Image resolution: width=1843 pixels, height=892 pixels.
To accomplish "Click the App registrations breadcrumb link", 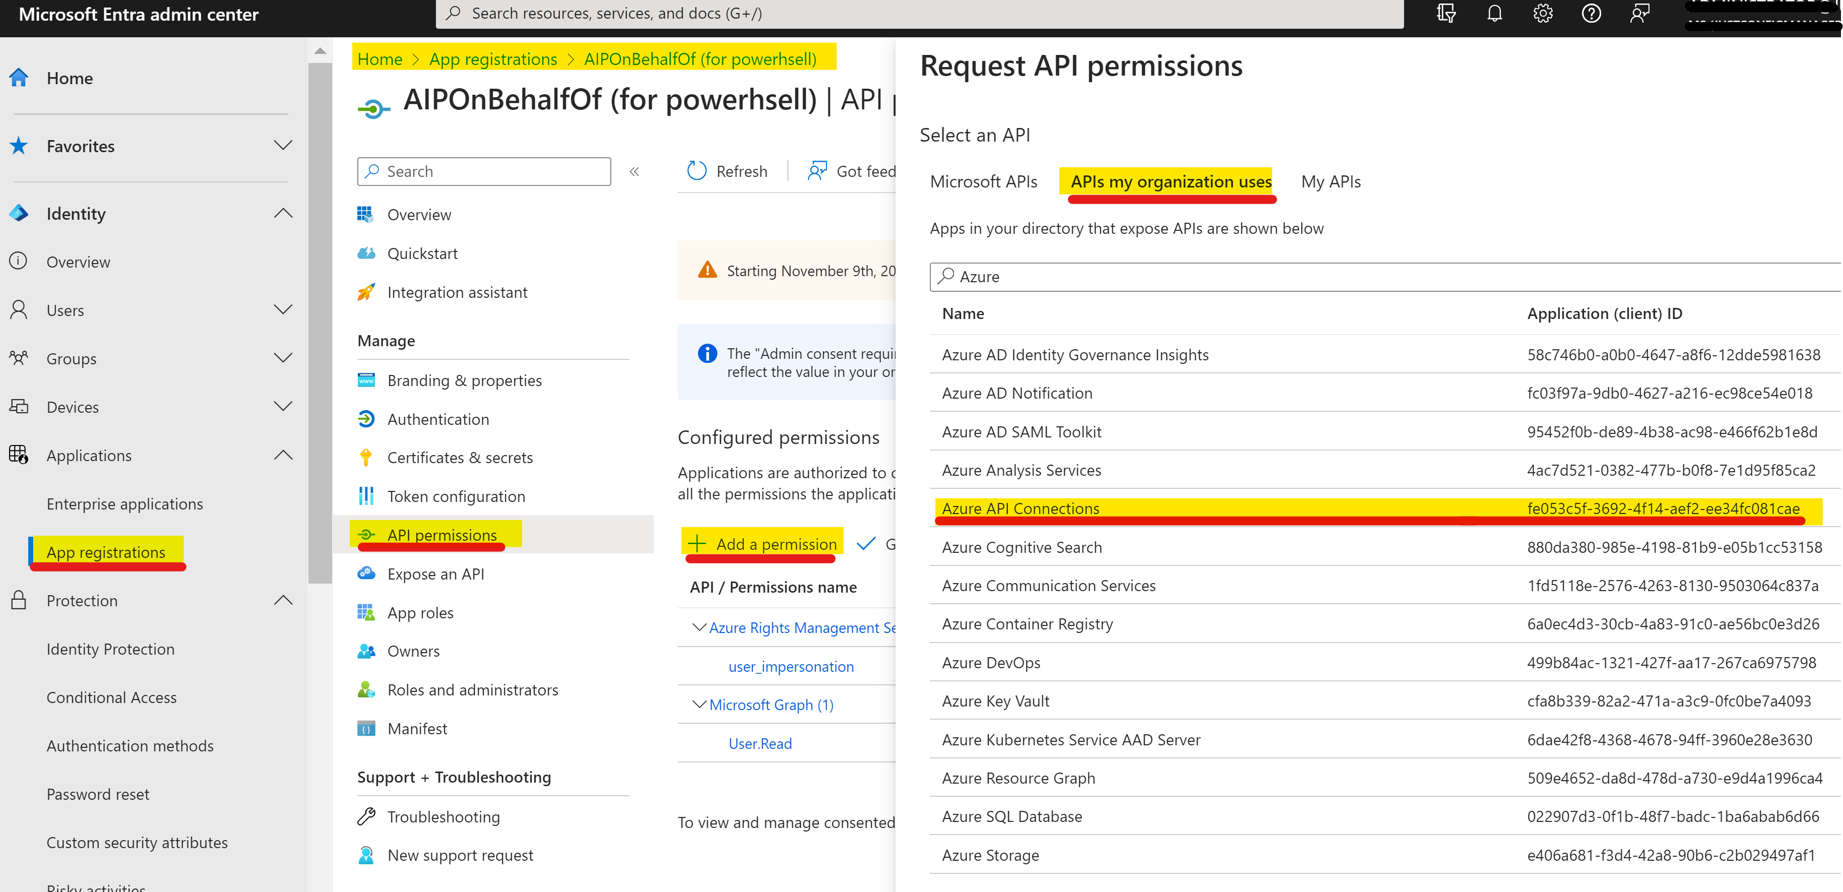I will (x=493, y=58).
